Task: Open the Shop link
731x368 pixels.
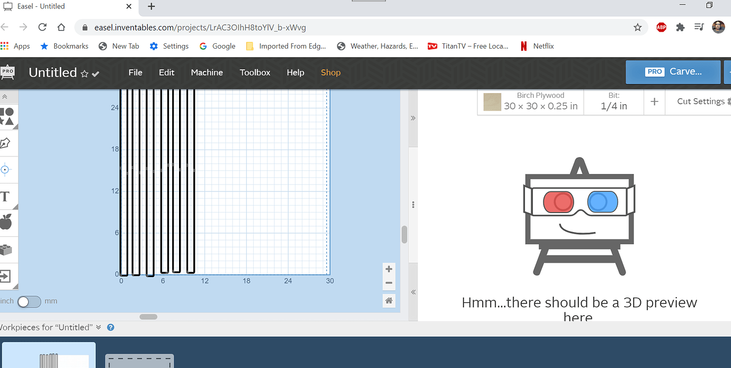Action: [x=331, y=72]
